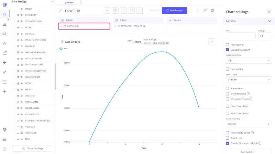The image size is (275, 154).
Task: Toggle total series in legend
Action: click(x=64, y=49)
